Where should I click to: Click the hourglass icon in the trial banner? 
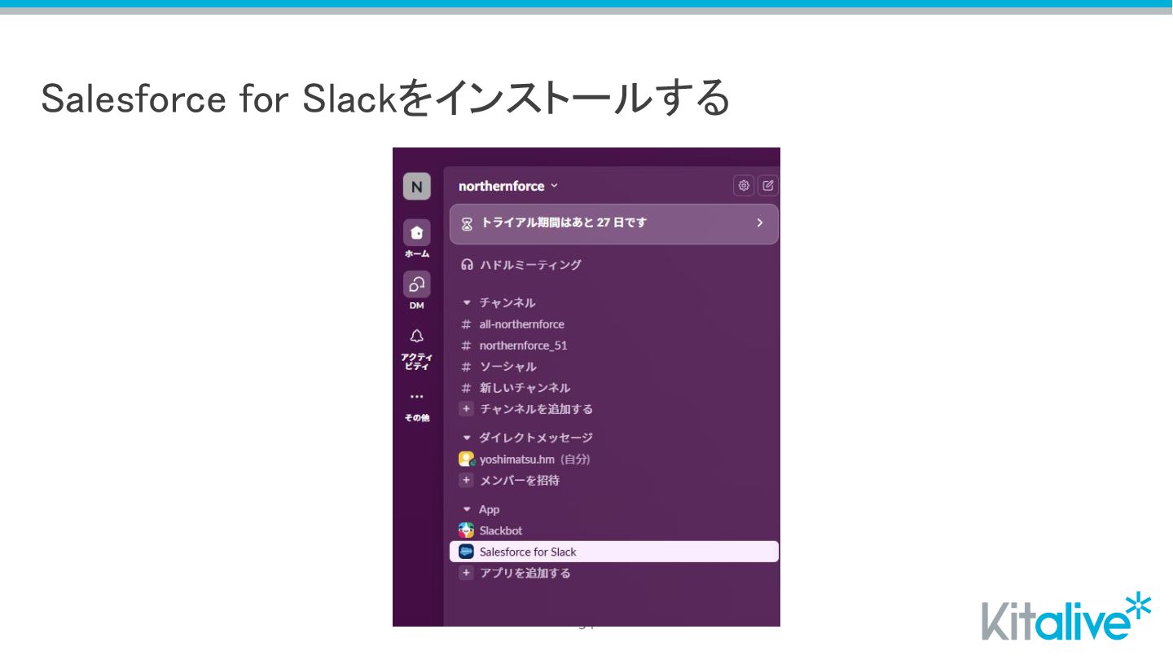[x=467, y=223]
